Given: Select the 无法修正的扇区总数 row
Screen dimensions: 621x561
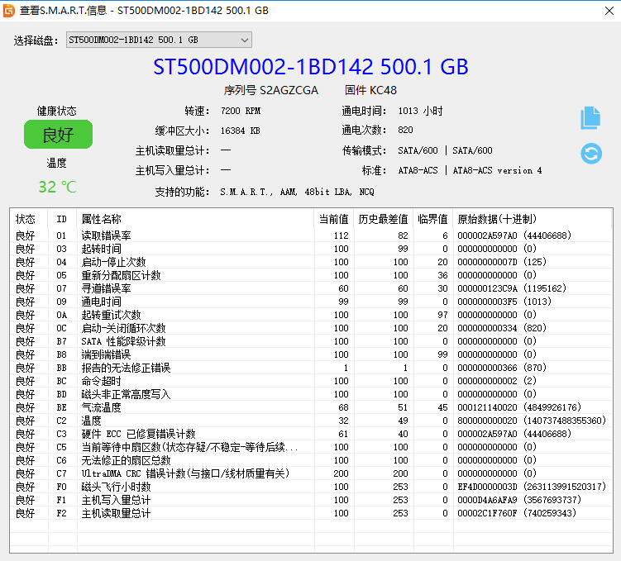Looking at the screenshot, I should coord(311,460).
